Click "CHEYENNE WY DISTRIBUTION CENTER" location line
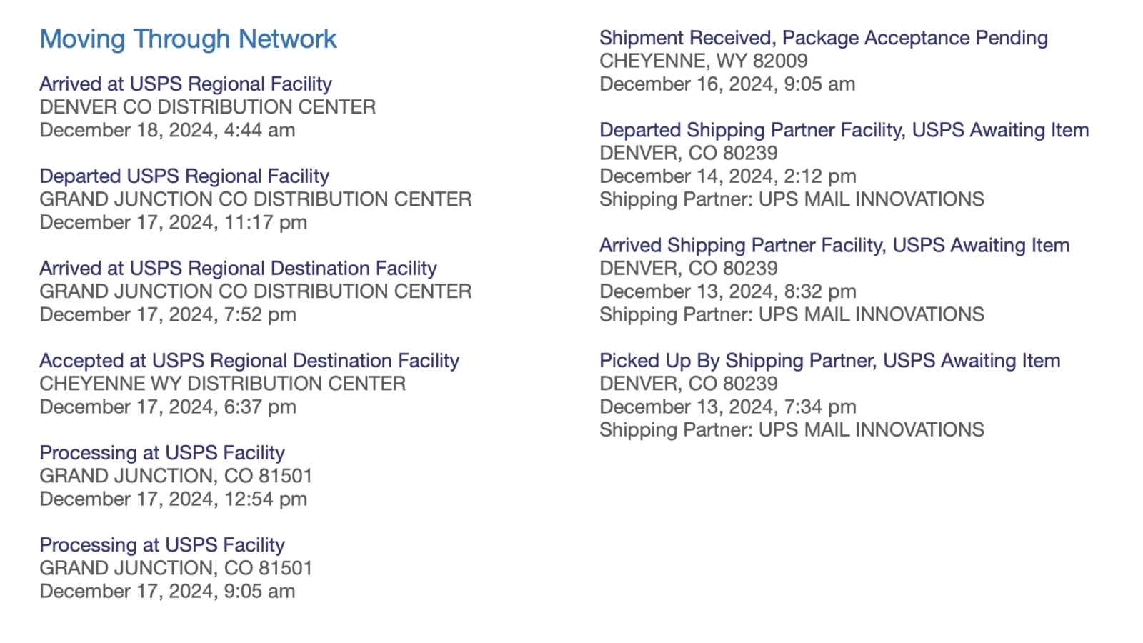This screenshot has width=1143, height=643. tap(222, 384)
